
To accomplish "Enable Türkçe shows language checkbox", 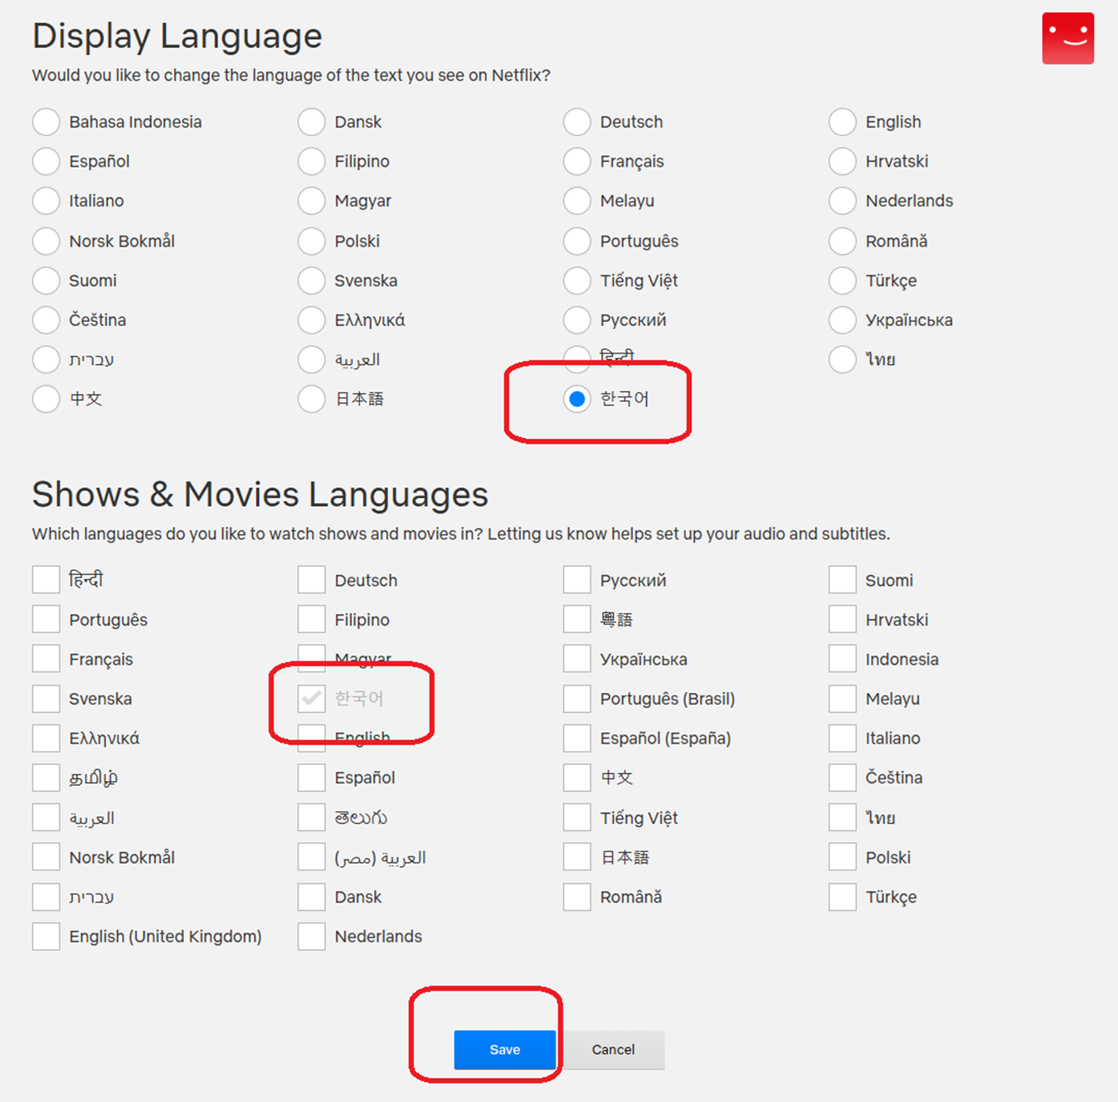I will [x=842, y=896].
